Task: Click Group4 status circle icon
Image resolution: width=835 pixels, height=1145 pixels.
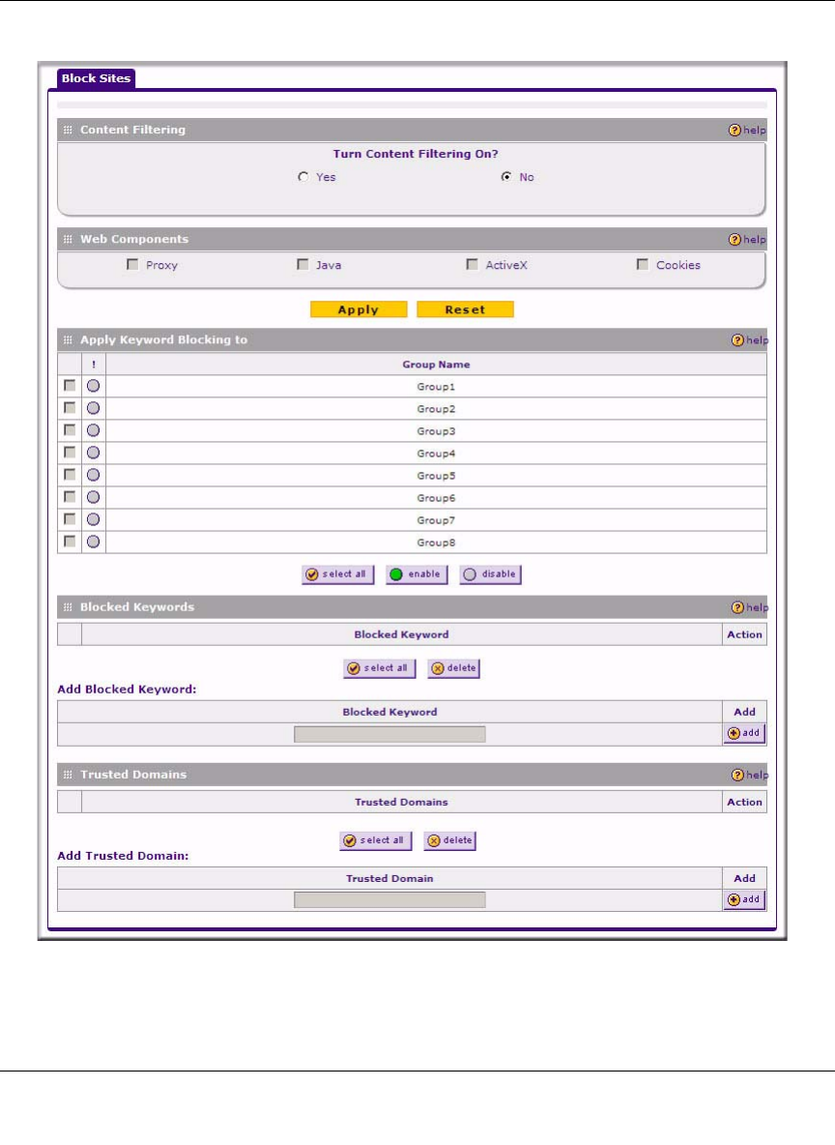Action: [94, 453]
